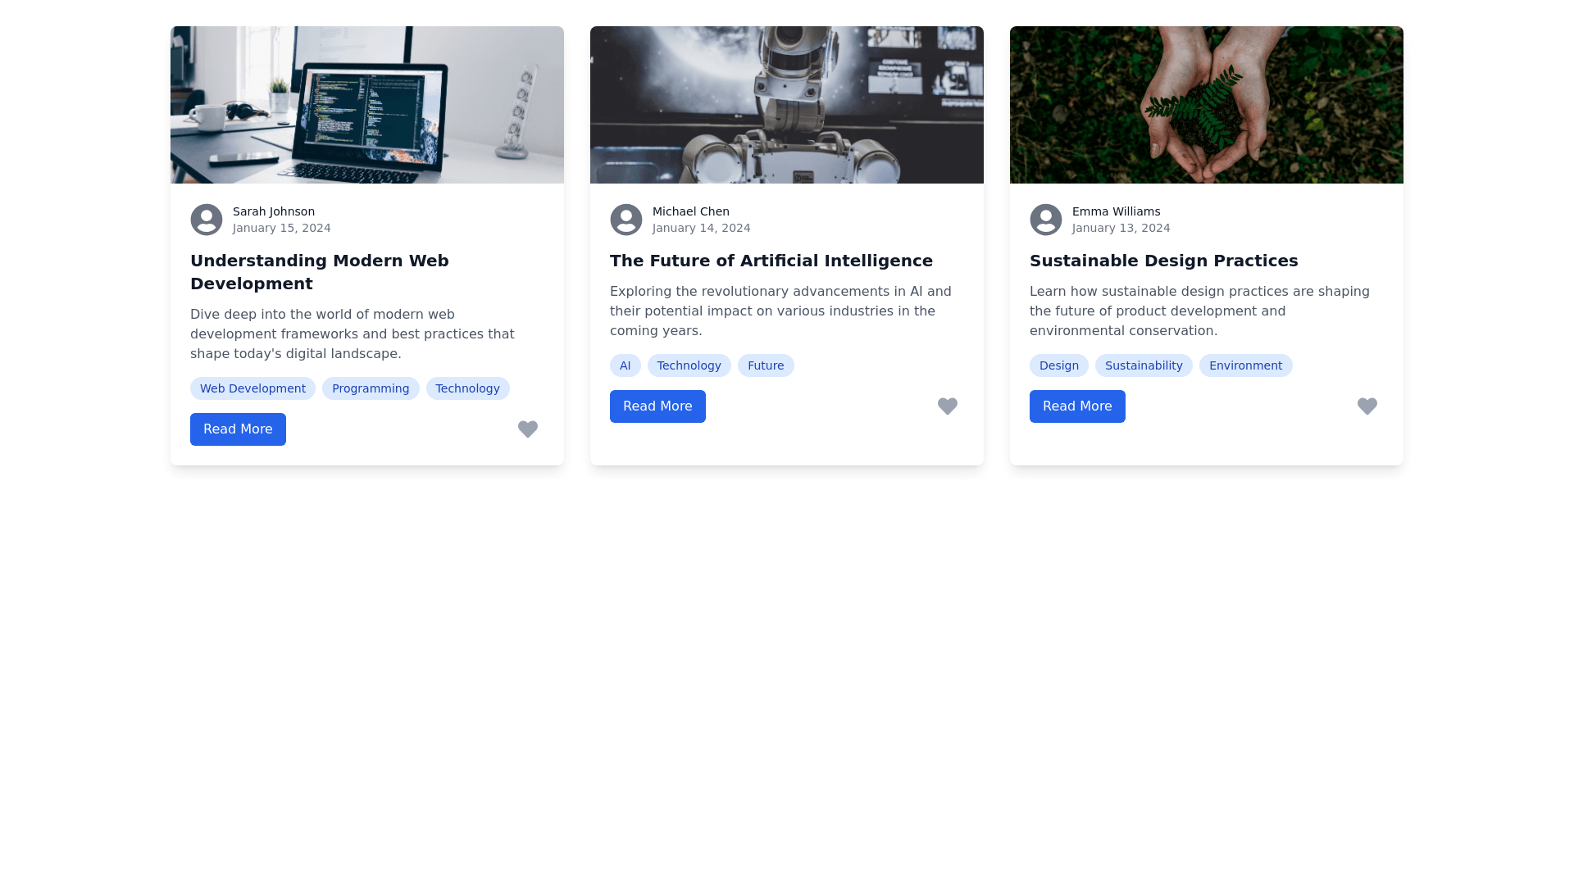
Task: Open the hands holding plant image
Action: [1207, 105]
